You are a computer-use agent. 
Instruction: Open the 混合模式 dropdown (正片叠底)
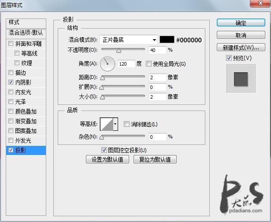click(129, 40)
